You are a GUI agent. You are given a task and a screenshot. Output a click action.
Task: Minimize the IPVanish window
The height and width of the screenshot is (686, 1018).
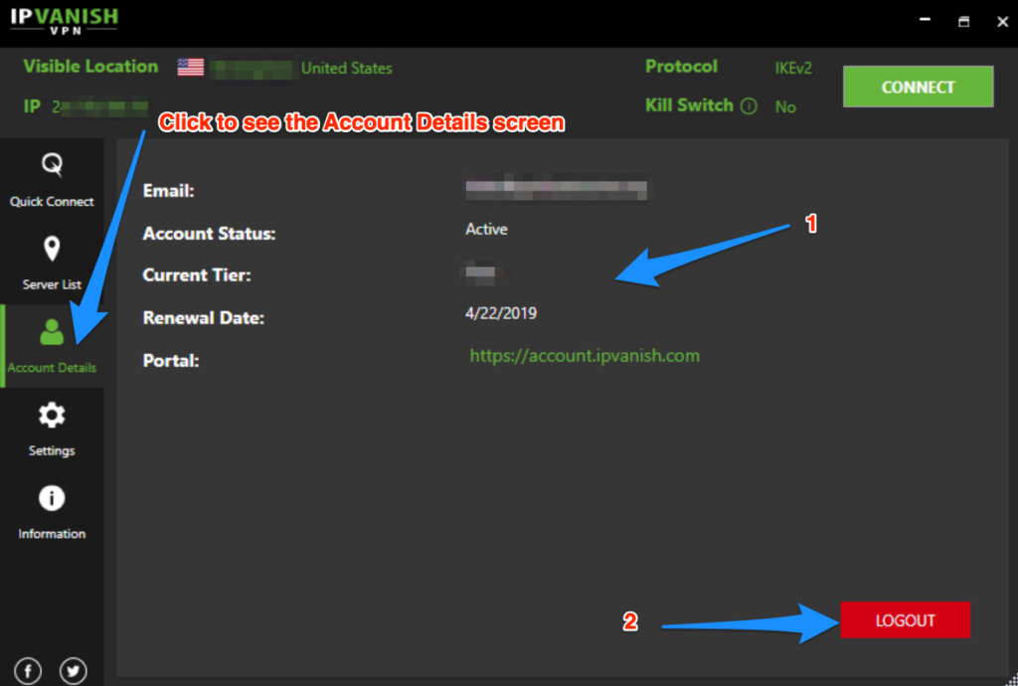point(925,20)
